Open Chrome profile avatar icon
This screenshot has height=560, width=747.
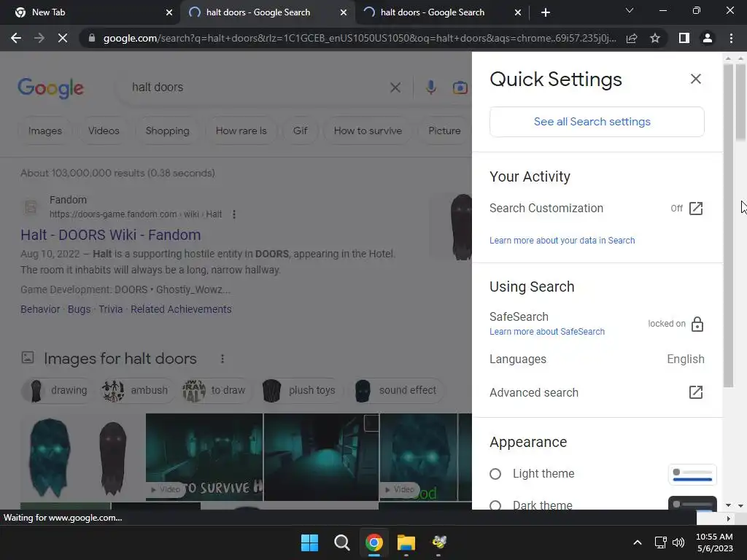point(708,38)
